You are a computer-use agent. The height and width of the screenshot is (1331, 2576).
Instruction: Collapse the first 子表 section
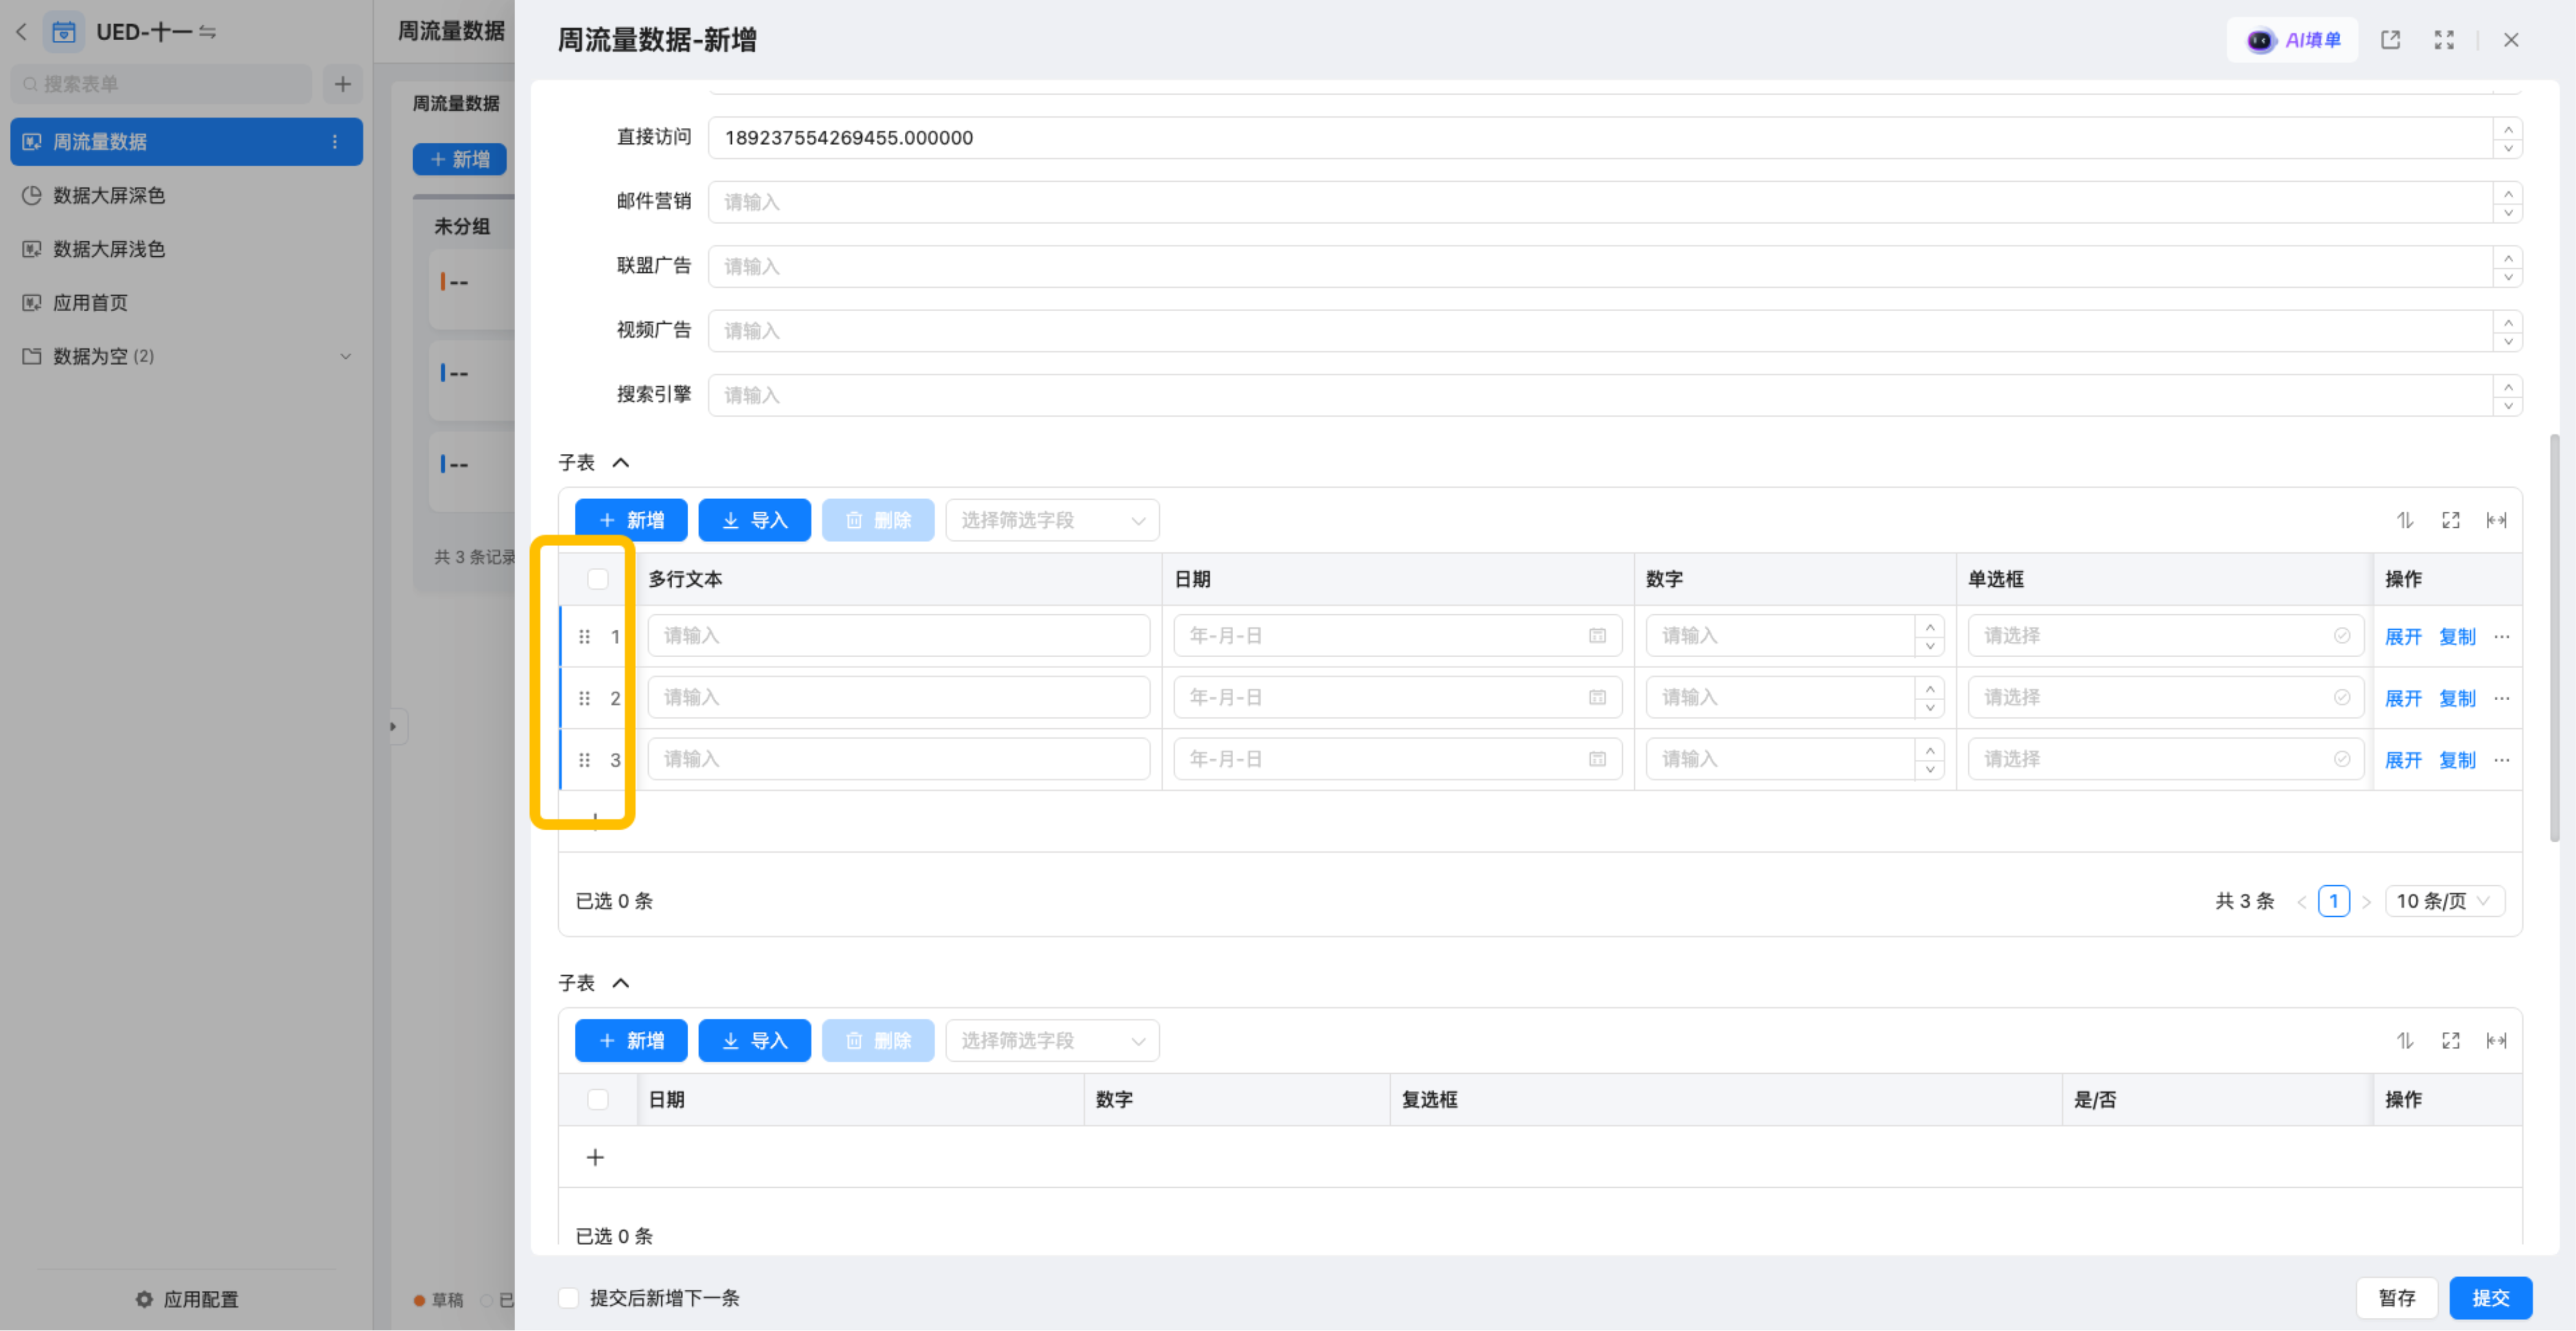[620, 463]
